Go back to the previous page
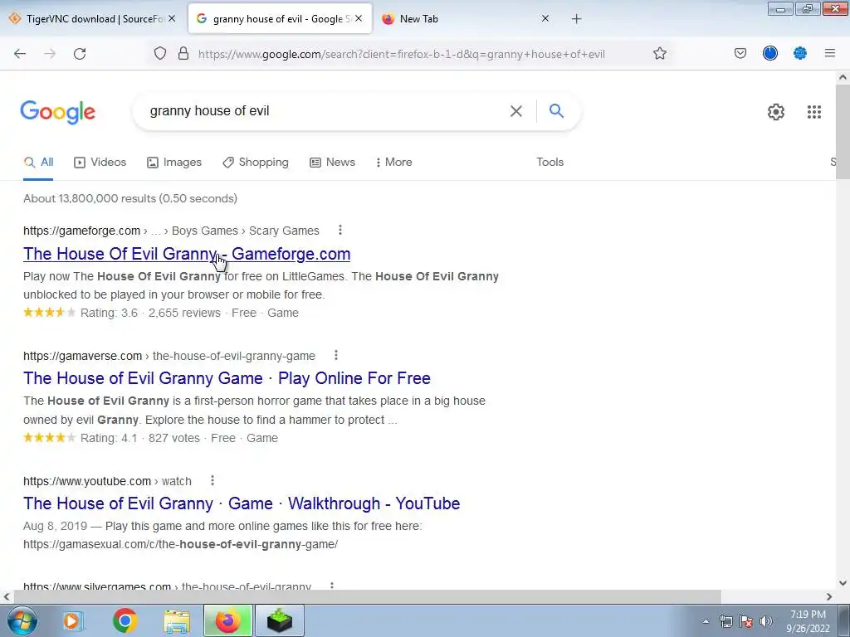This screenshot has height=637, width=850. [20, 54]
